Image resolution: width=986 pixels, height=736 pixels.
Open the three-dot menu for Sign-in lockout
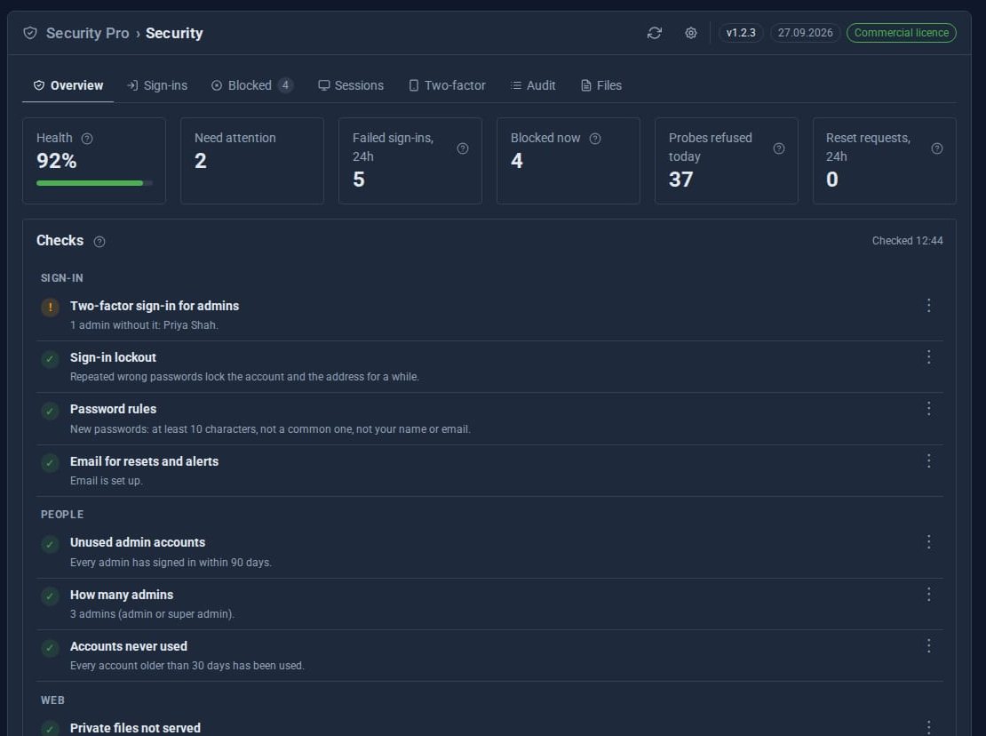coord(928,356)
